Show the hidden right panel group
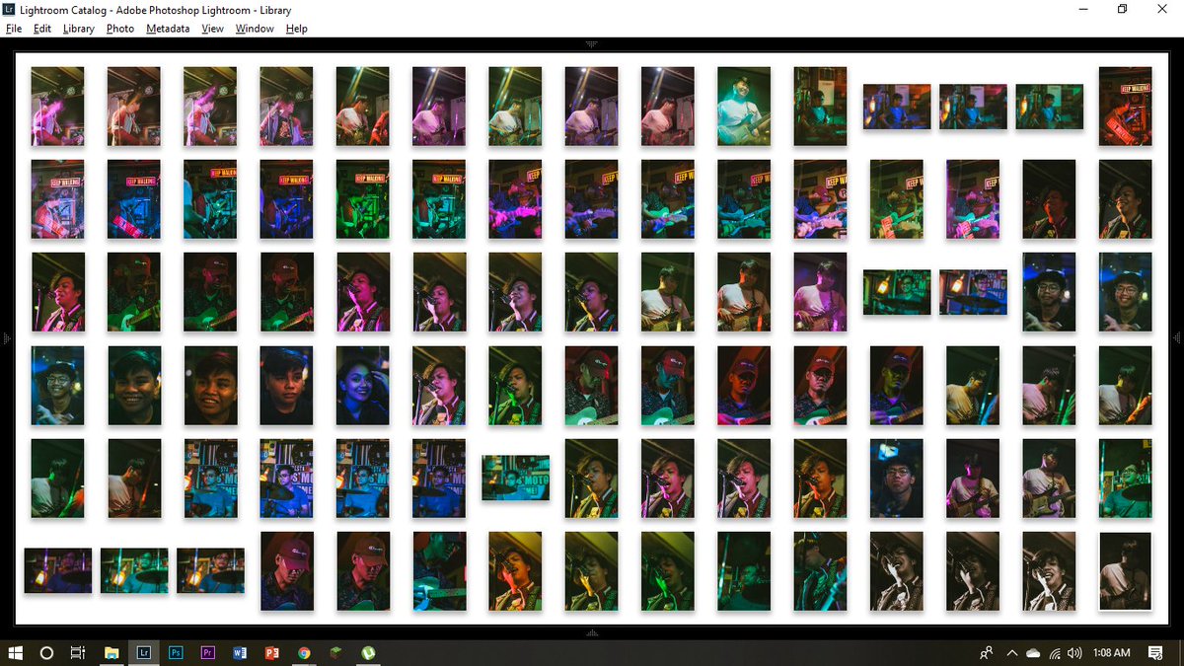Viewport: 1184px width, 666px height. (x=1177, y=338)
